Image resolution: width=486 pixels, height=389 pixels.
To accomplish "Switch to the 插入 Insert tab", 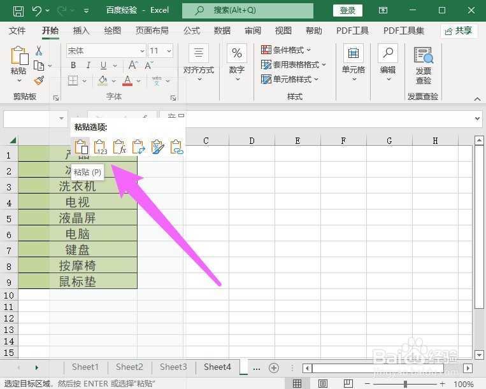I will (81, 31).
